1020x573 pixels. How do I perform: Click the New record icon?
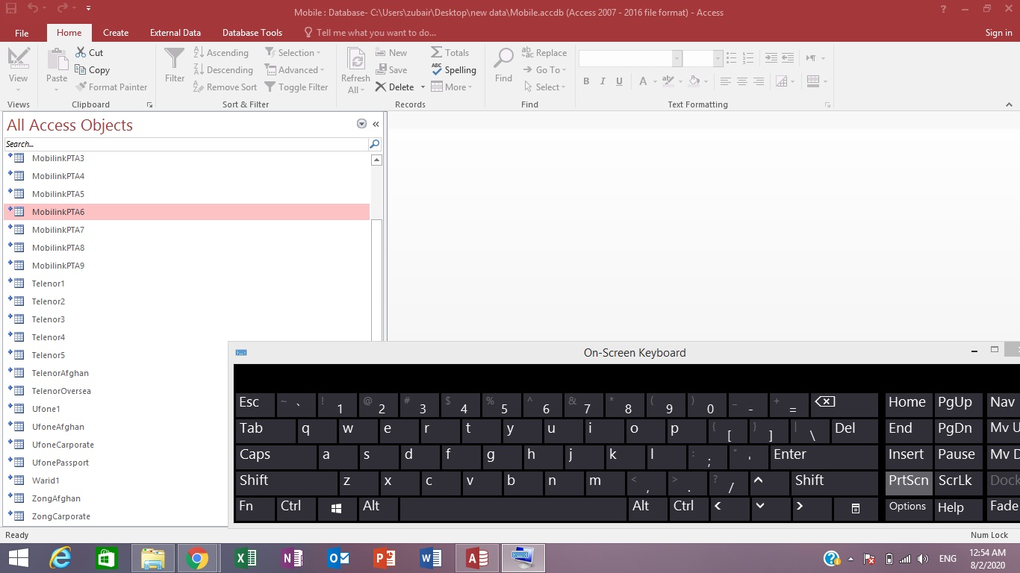point(381,52)
